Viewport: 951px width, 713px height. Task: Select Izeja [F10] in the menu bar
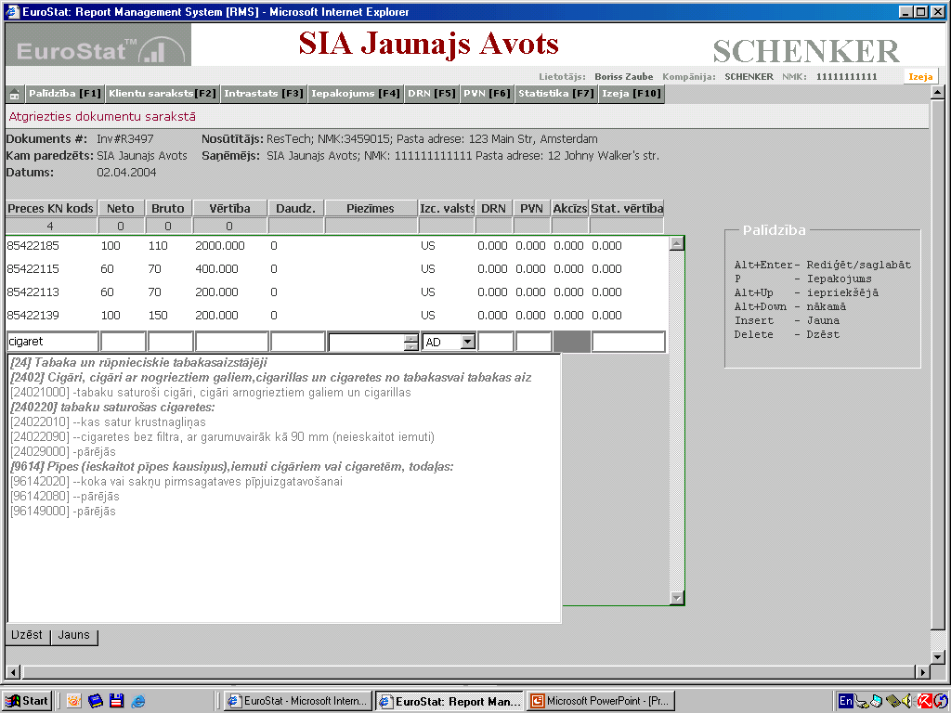pyautogui.click(x=632, y=94)
